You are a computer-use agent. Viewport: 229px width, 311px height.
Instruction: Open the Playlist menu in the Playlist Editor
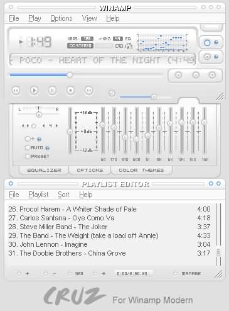38,195
